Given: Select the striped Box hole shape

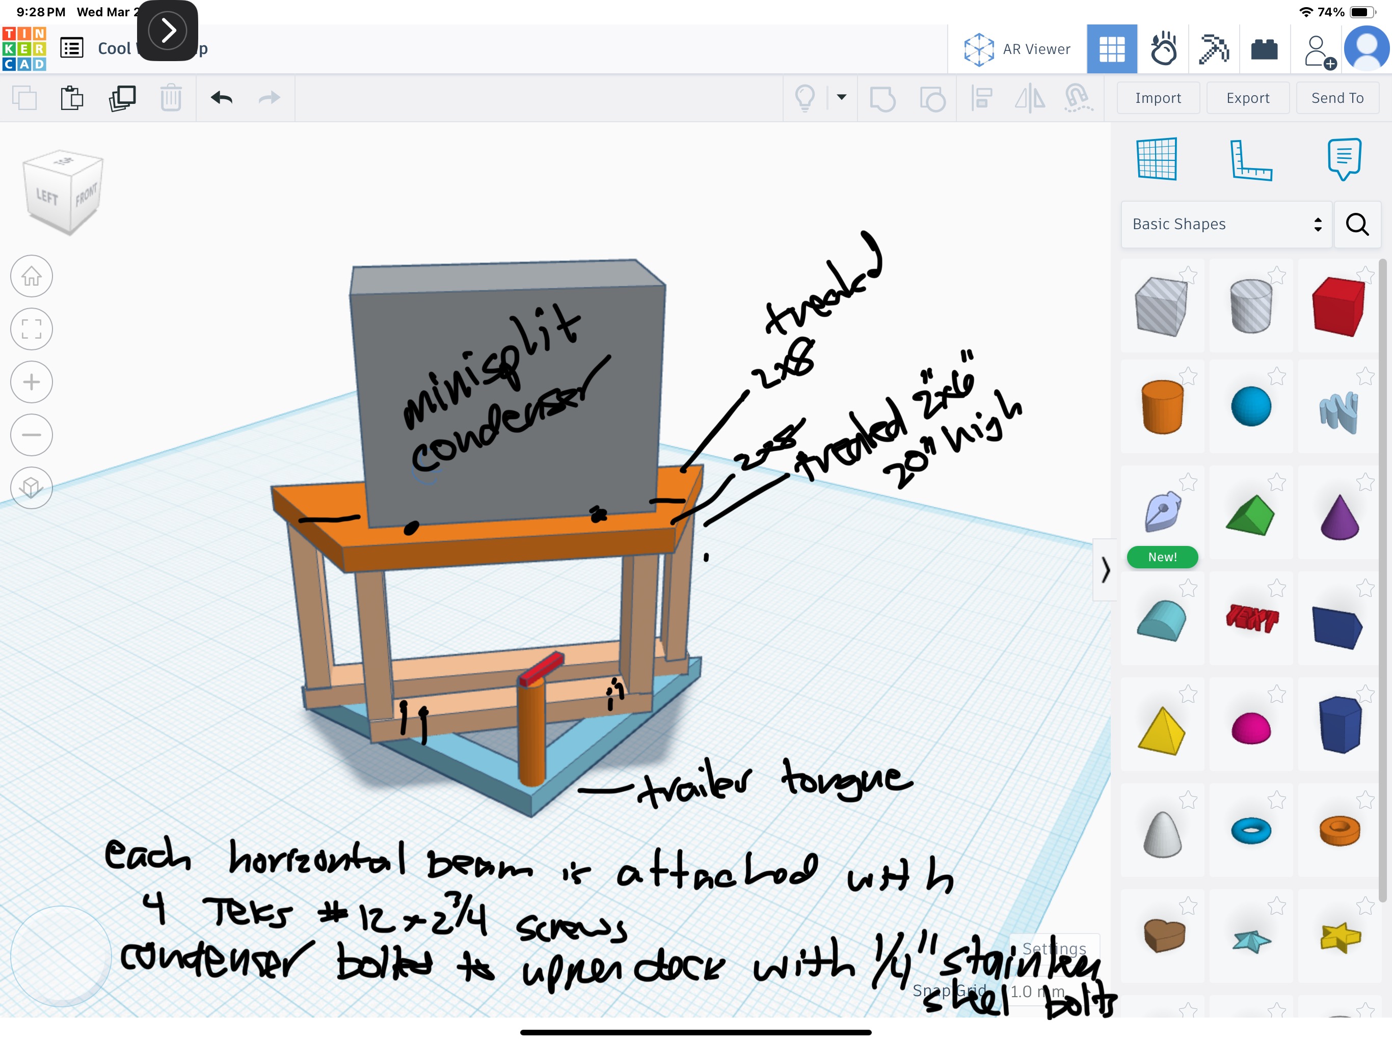Looking at the screenshot, I should [x=1162, y=307].
